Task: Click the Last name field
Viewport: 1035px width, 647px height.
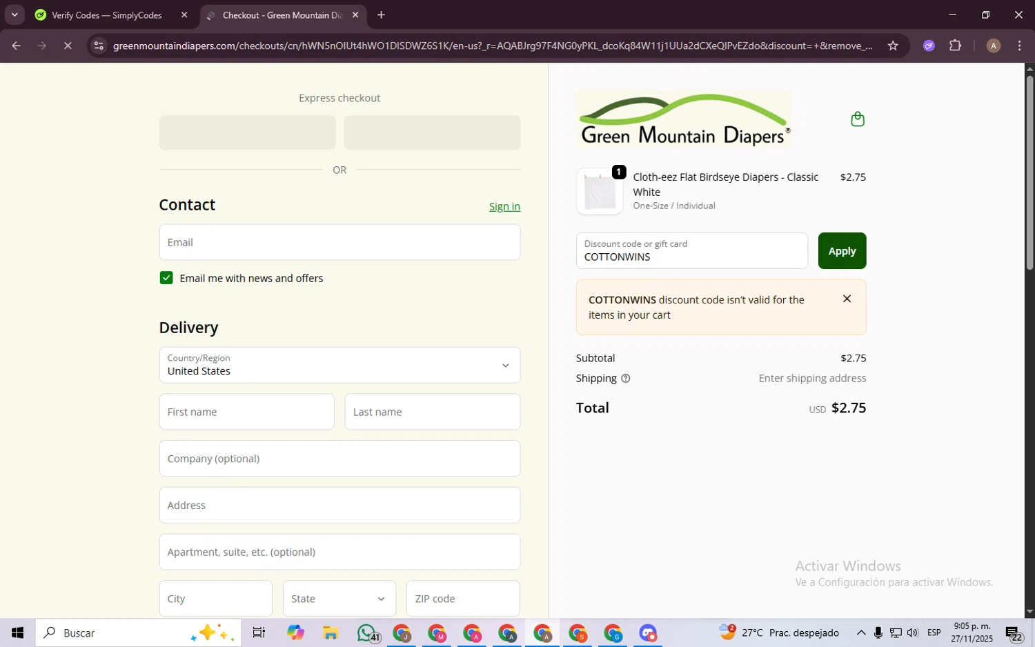Action: pyautogui.click(x=433, y=412)
